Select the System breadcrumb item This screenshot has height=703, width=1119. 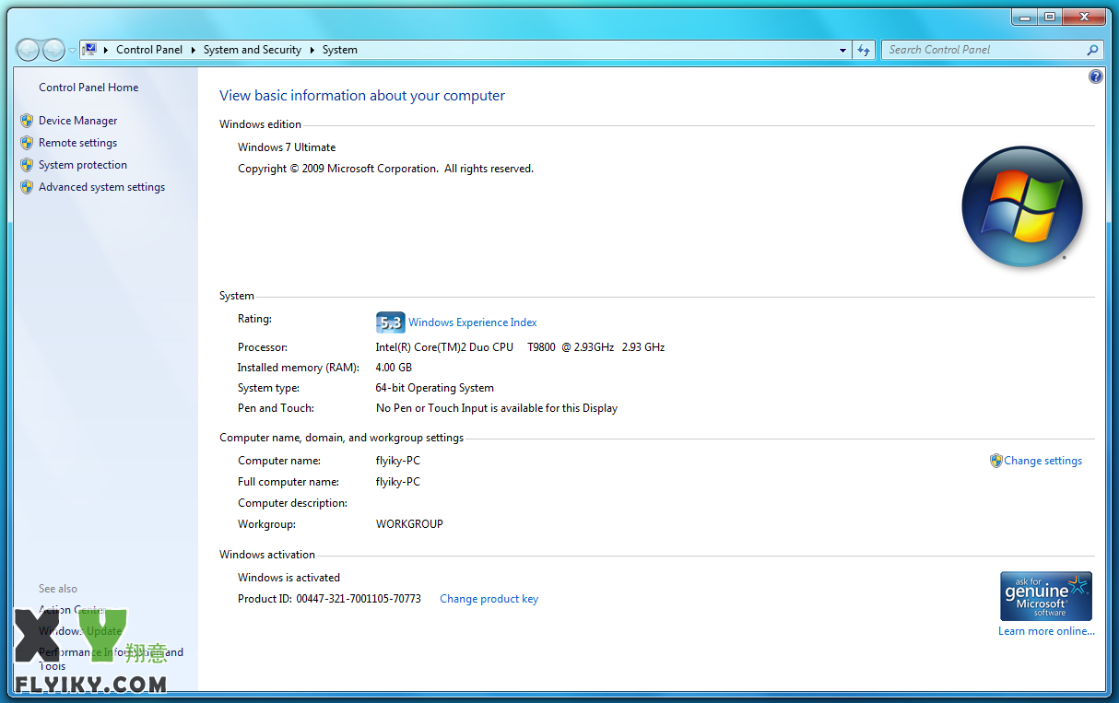tap(340, 50)
